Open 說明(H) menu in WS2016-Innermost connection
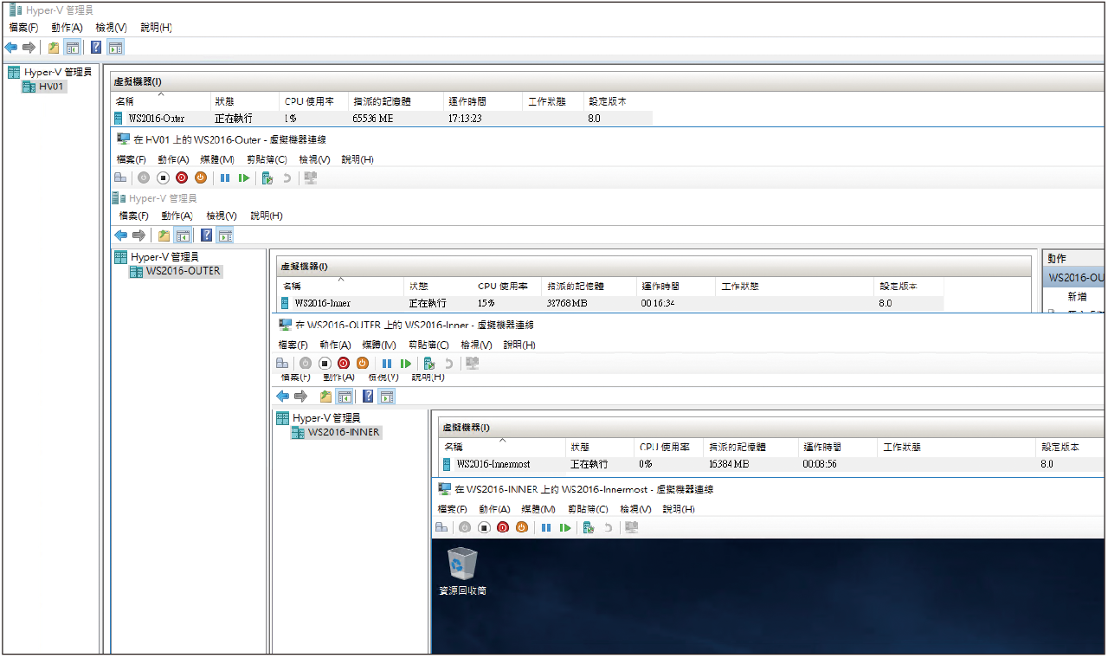Viewport: 1108px width, 658px height. pos(679,509)
